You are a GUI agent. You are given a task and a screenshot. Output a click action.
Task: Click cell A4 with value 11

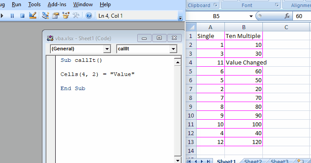pos(210,62)
